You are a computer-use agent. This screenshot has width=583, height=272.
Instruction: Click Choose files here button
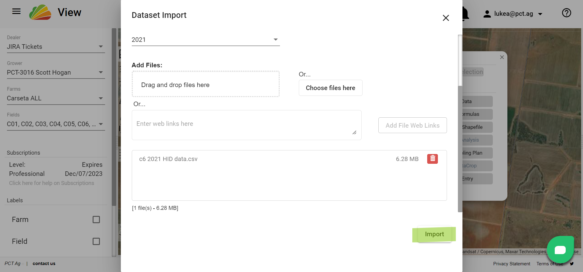coord(330,88)
